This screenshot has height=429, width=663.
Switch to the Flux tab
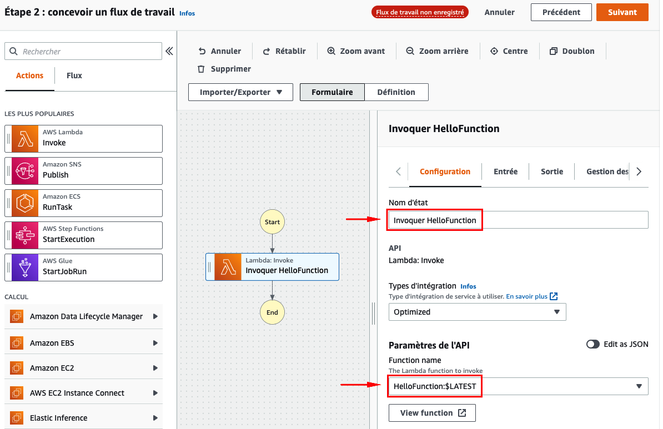74,75
